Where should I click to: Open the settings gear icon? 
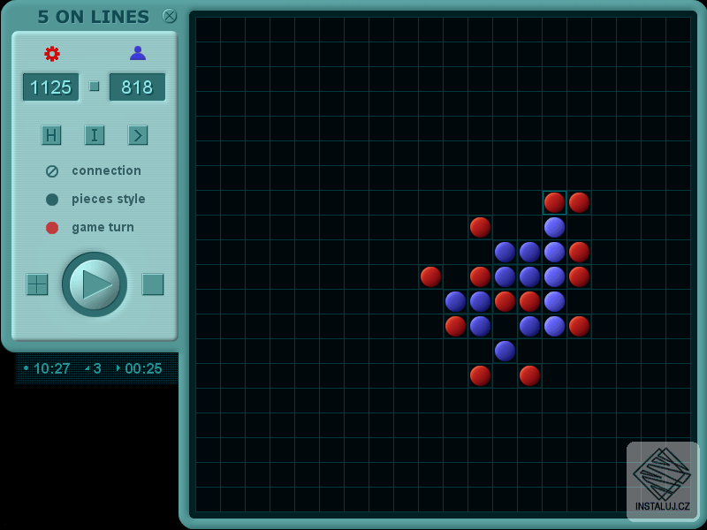[x=53, y=54]
